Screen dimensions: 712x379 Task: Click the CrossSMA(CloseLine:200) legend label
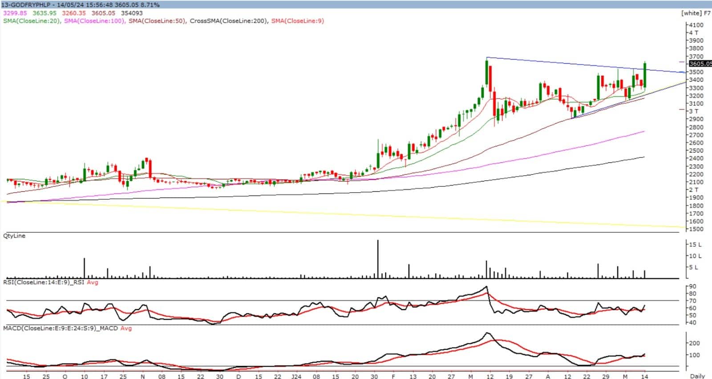(x=229, y=21)
